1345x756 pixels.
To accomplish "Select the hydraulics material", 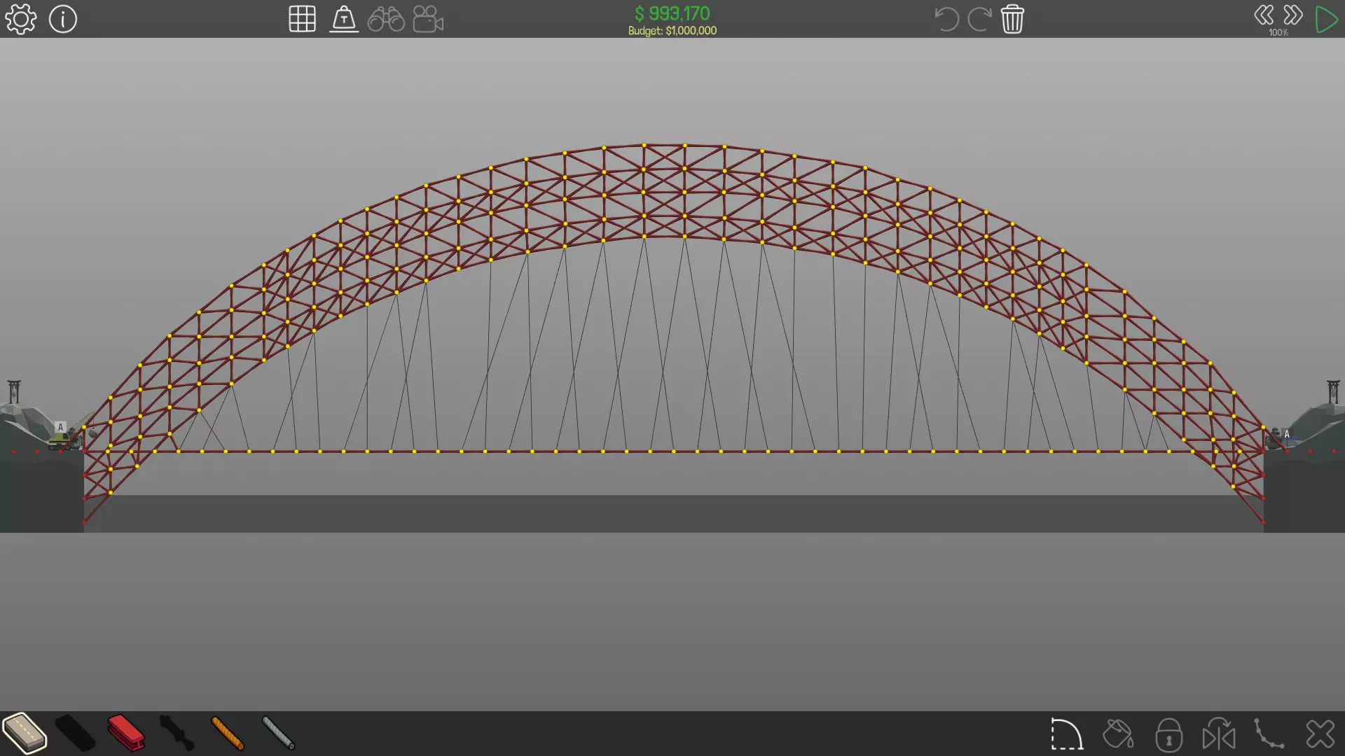I will coord(177,733).
